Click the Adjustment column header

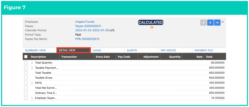(151, 57)
